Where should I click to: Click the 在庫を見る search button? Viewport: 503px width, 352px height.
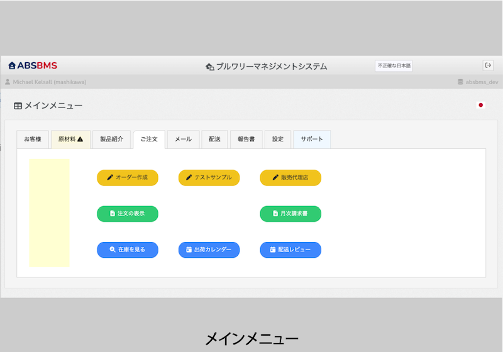128,250
